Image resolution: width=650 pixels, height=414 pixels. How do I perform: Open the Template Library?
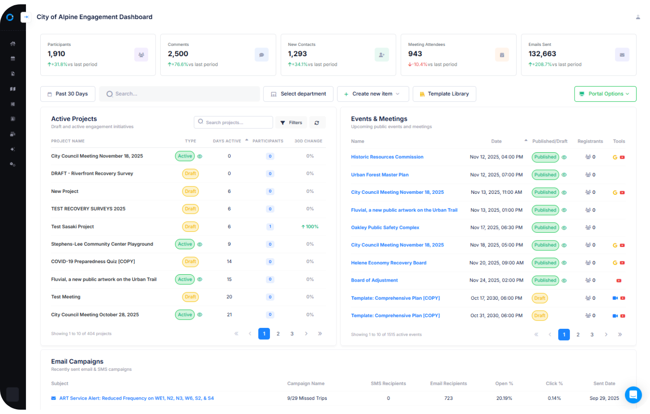coord(444,94)
